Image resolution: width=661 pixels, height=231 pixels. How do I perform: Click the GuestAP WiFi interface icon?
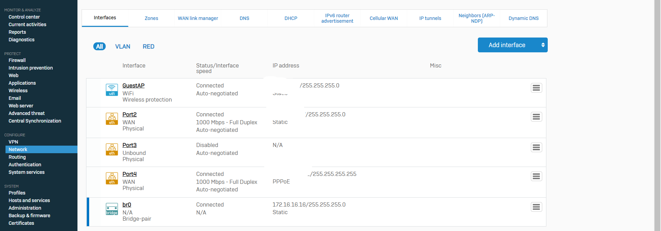(x=112, y=90)
